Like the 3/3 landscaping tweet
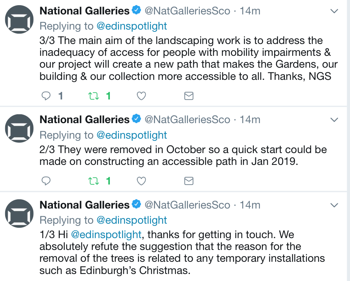The height and width of the screenshot is (281, 350). pos(141,96)
